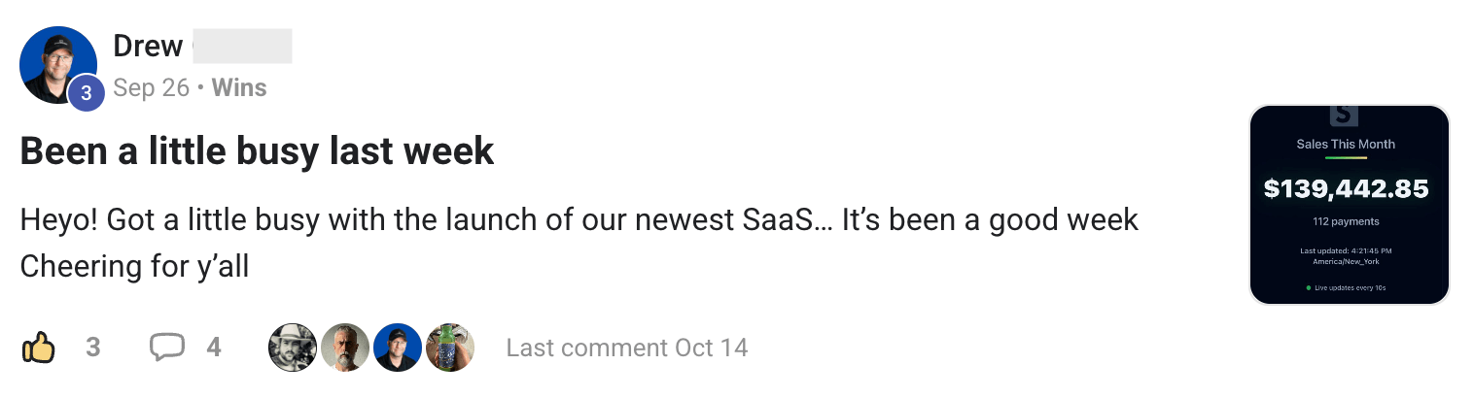Click the "Cheering for y'all" text line
Viewport: 1474px width, 398px height.
click(x=134, y=266)
